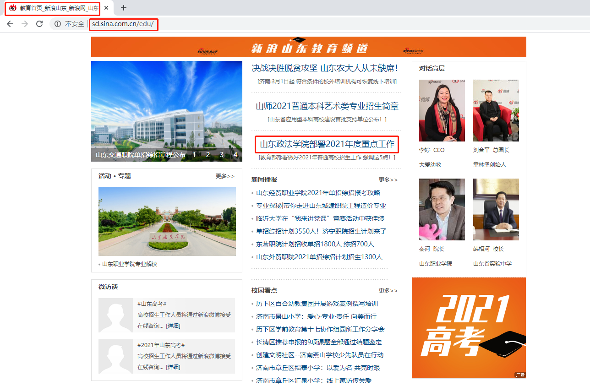This screenshot has height=386, width=590.
Task: Open 创建文明社区 济南燕山学校 article
Action: pyautogui.click(x=320, y=355)
